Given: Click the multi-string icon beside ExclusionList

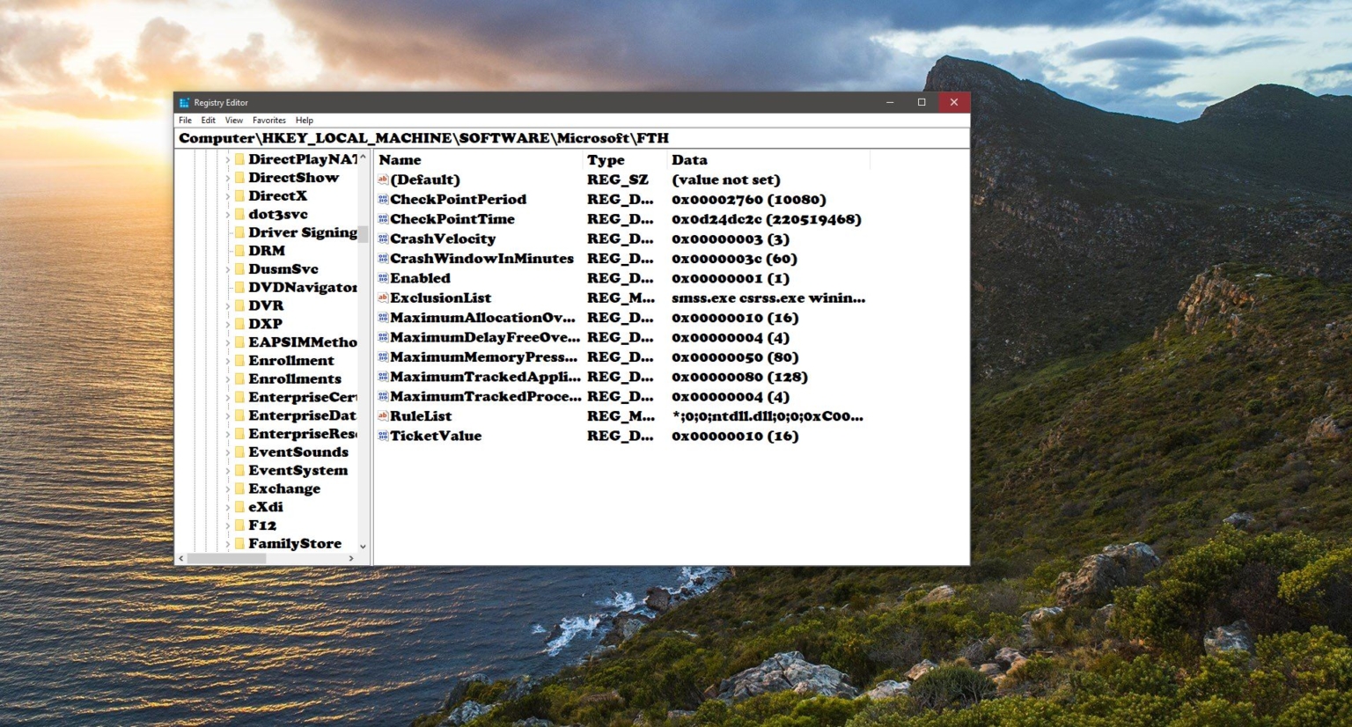Looking at the screenshot, I should tap(381, 297).
